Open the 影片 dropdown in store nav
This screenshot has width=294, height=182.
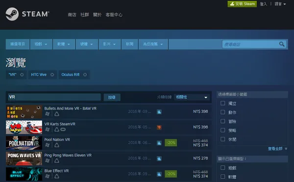pyautogui.click(x=109, y=44)
